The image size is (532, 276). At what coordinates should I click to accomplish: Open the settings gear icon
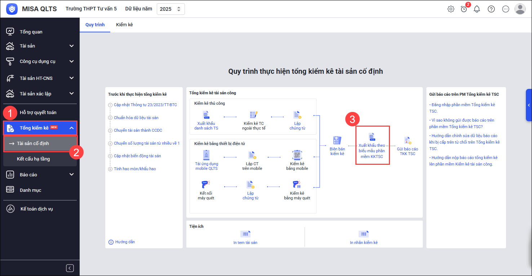point(451,9)
